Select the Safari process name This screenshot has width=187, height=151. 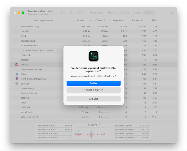click(x=24, y=74)
